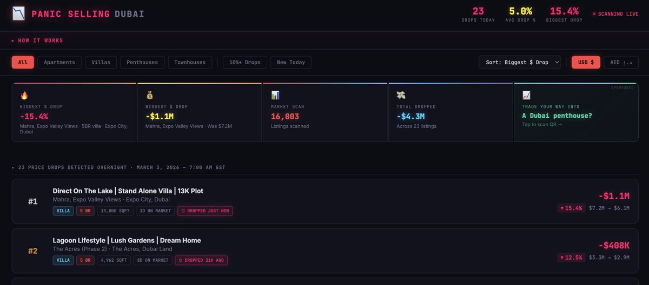The width and height of the screenshot is (649, 285).
Task: Click the Dropped Just Now badge
Action: (x=205, y=211)
